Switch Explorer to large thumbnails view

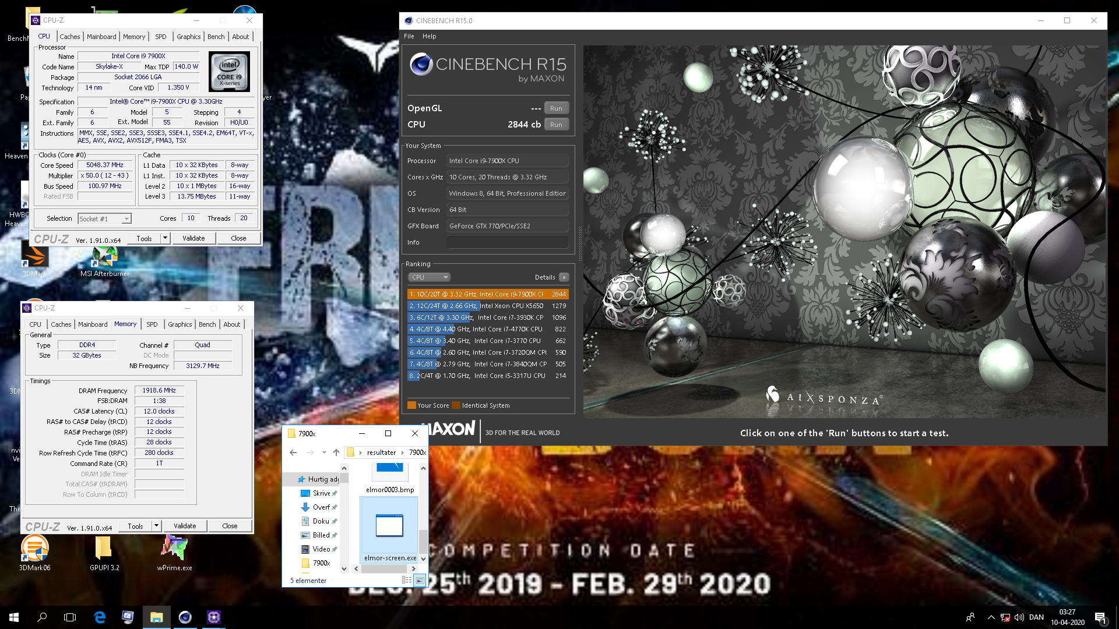[420, 580]
